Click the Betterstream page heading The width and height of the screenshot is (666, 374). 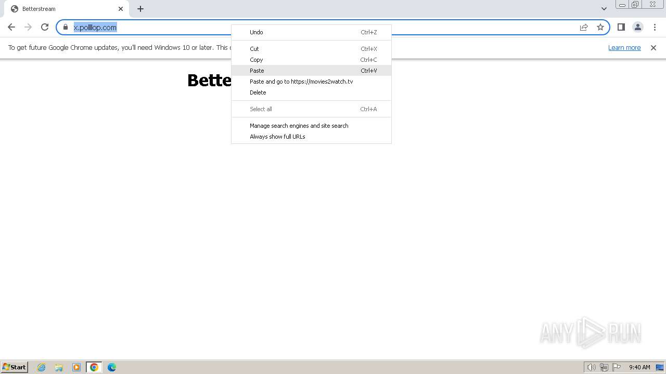pyautogui.click(x=209, y=80)
